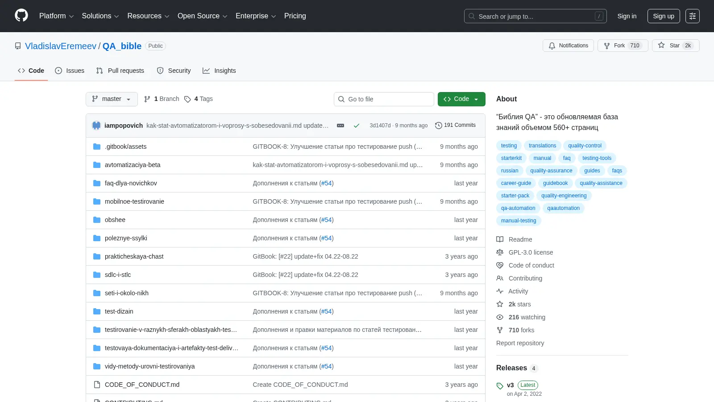Click the qa-automation topic tag

[x=518, y=208]
